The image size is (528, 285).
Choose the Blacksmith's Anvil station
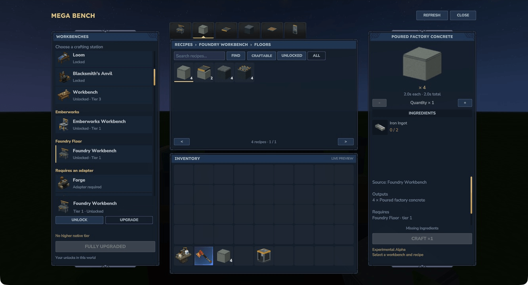pos(104,77)
